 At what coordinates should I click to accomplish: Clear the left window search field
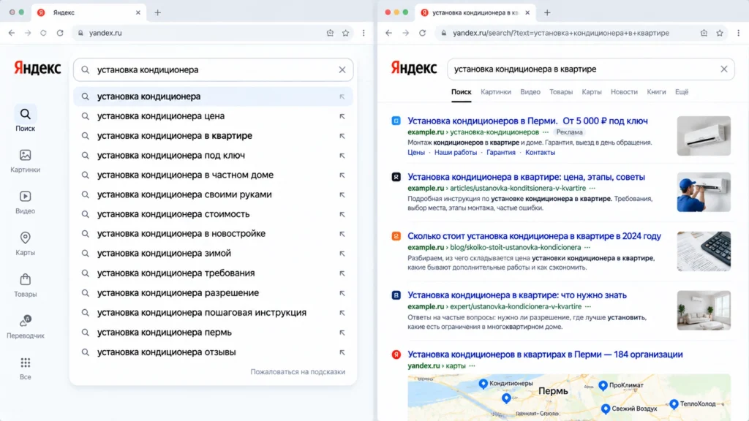tap(342, 69)
